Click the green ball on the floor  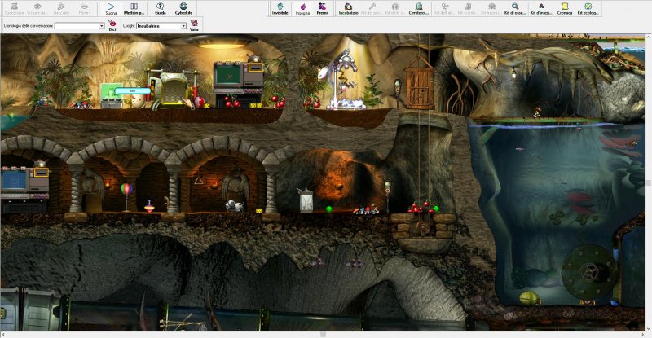pyautogui.click(x=329, y=209)
